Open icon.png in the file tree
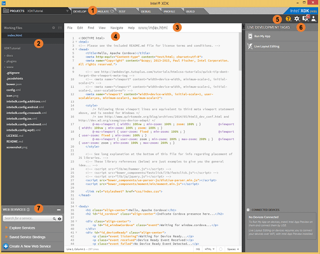 click(12, 96)
